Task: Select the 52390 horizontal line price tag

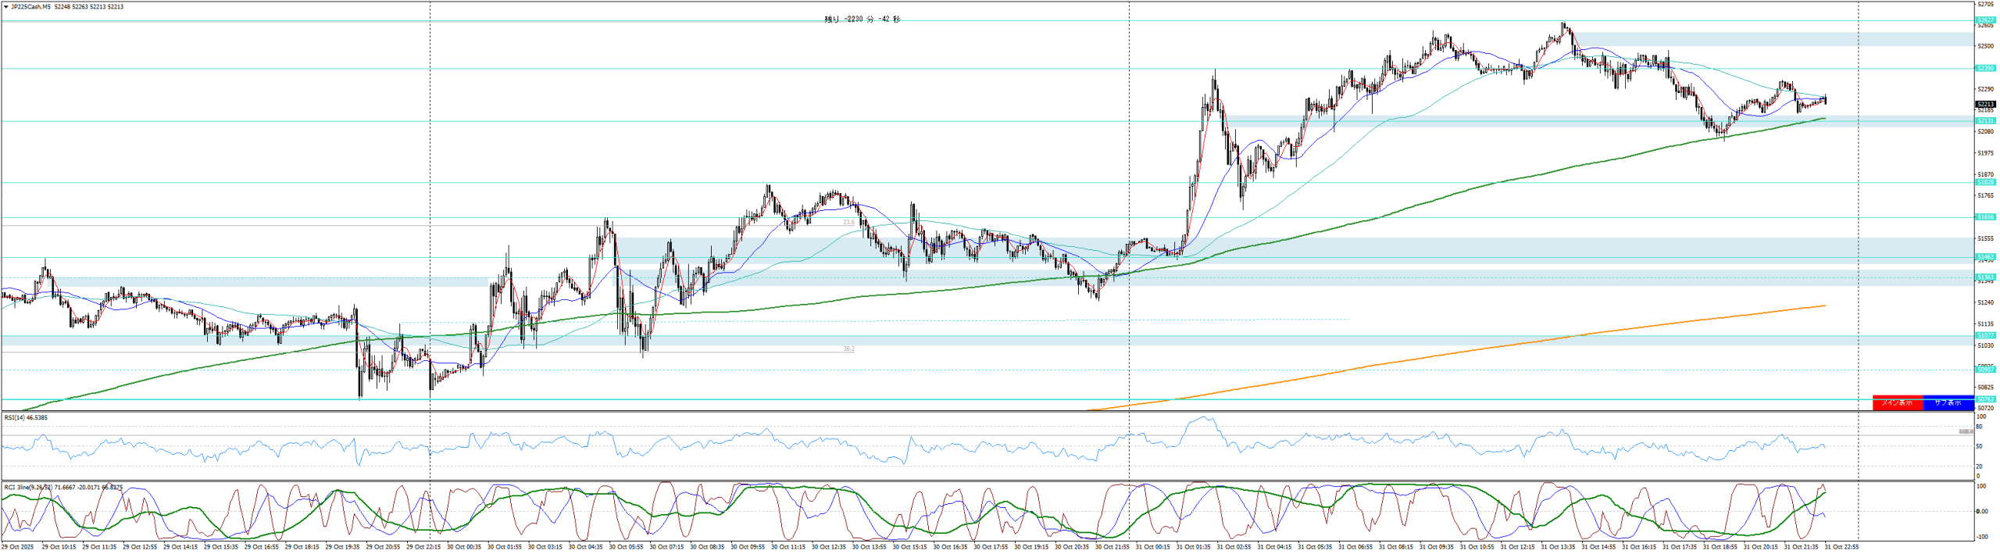Action: pos(1985,69)
